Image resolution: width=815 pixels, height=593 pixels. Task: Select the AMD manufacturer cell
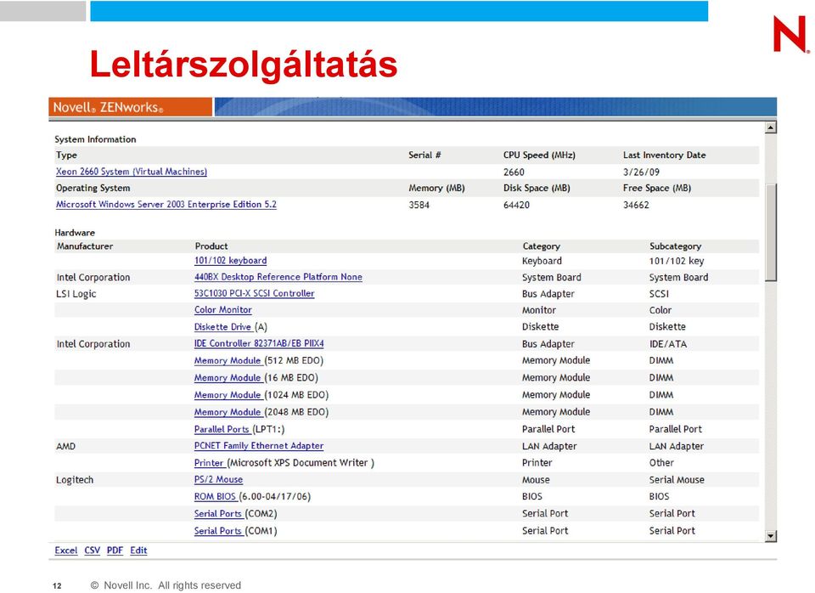tap(66, 446)
